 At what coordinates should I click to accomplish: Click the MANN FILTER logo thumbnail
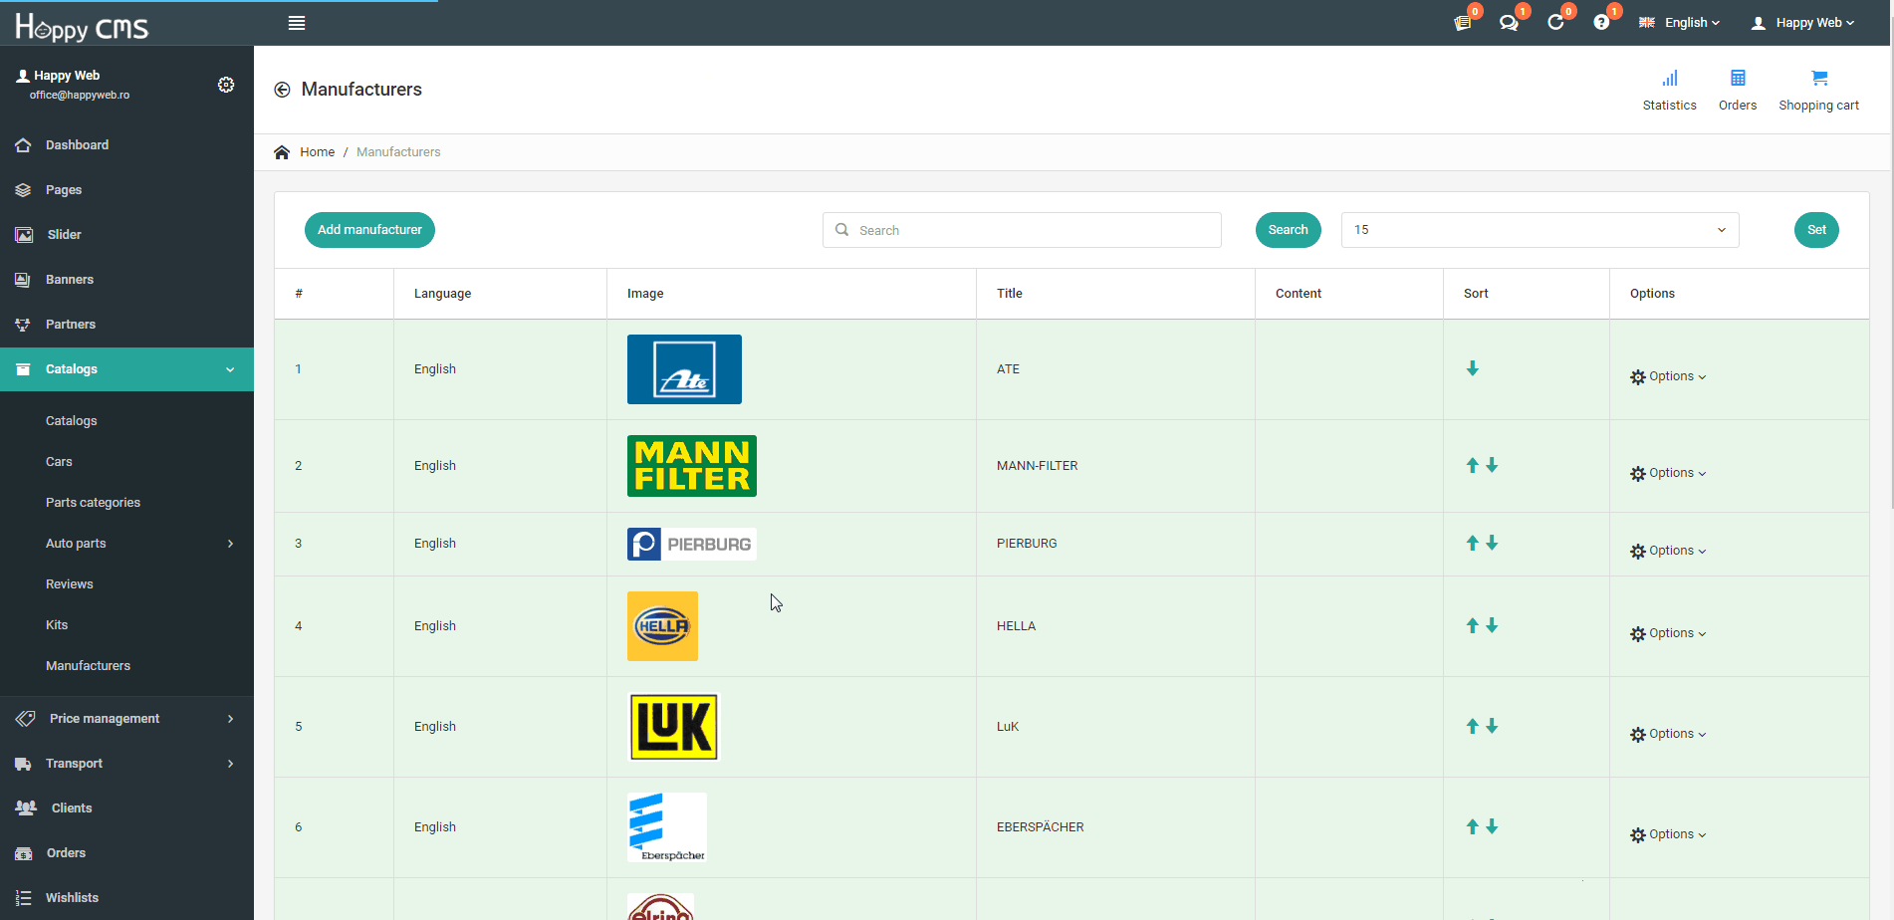point(692,466)
